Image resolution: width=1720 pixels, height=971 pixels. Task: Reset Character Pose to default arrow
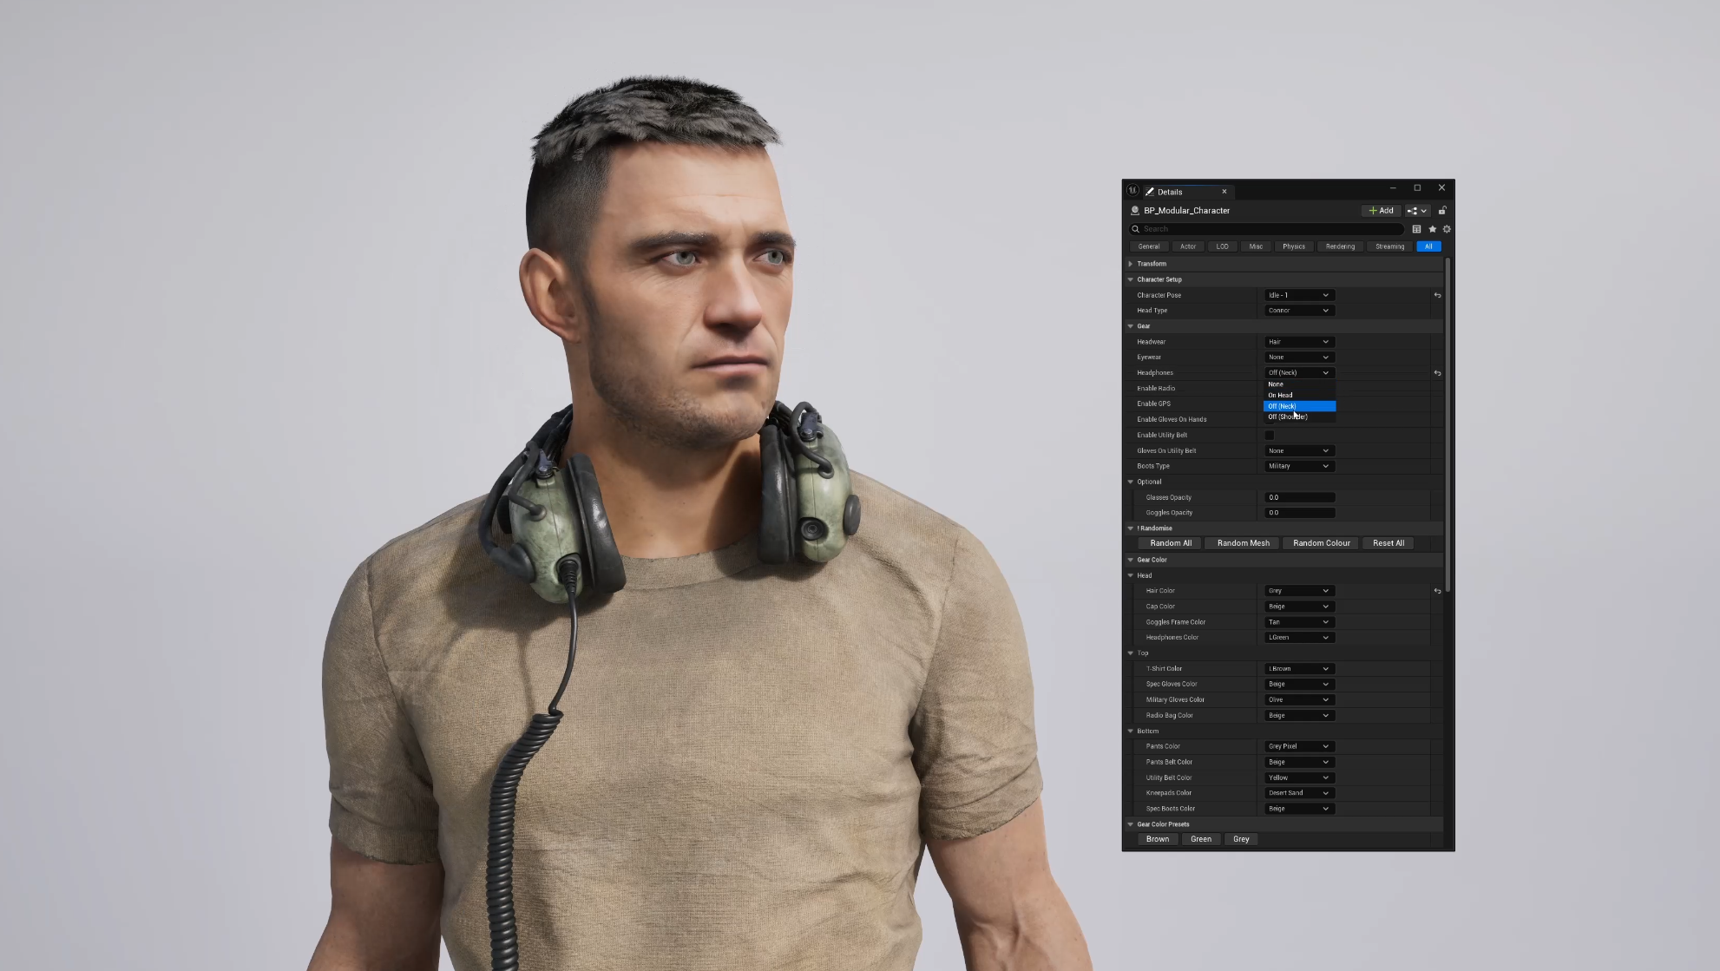[1437, 295]
